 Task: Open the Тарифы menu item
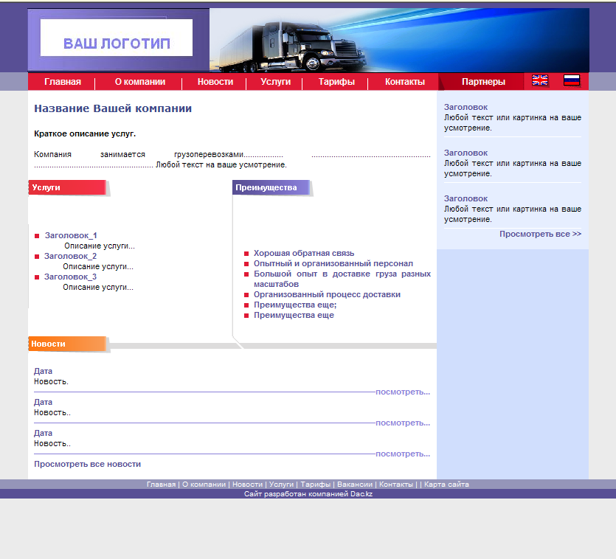(x=336, y=82)
